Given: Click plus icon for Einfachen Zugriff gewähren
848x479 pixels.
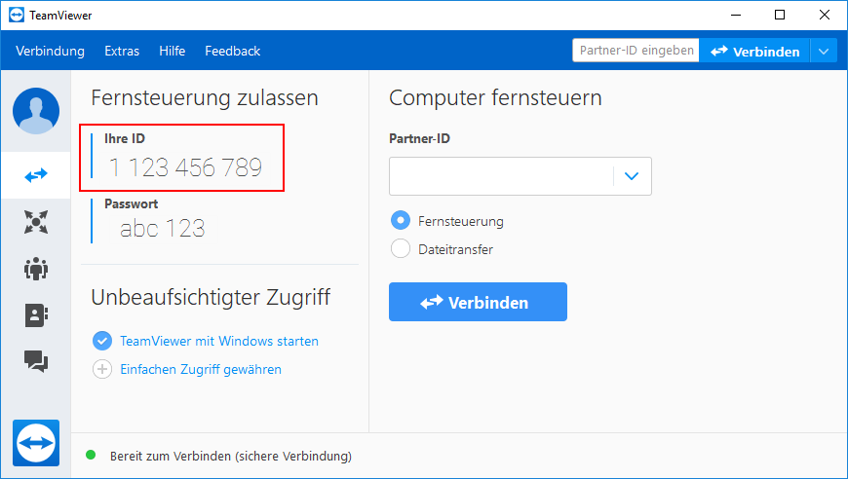Looking at the screenshot, I should (102, 369).
